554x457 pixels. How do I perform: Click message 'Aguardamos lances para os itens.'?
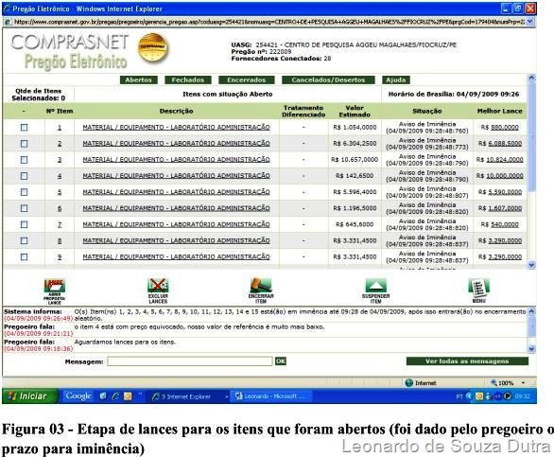point(125,343)
